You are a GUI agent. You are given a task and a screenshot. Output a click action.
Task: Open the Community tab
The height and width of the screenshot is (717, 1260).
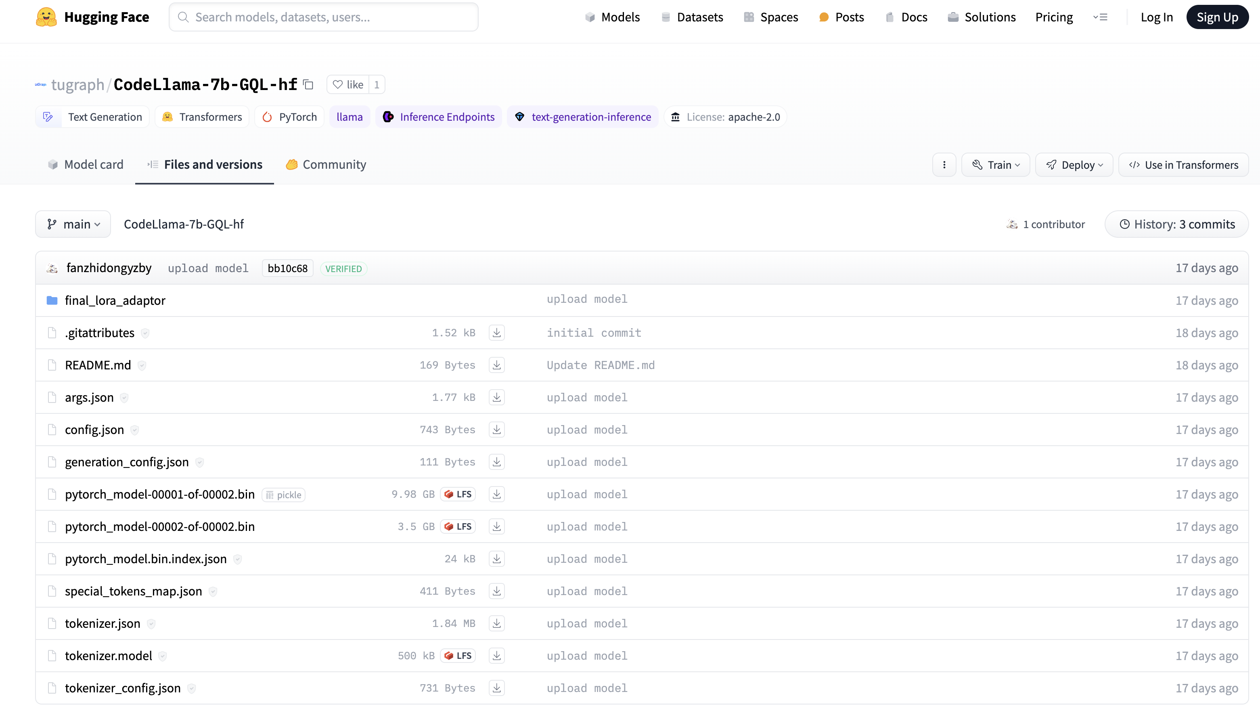326,164
